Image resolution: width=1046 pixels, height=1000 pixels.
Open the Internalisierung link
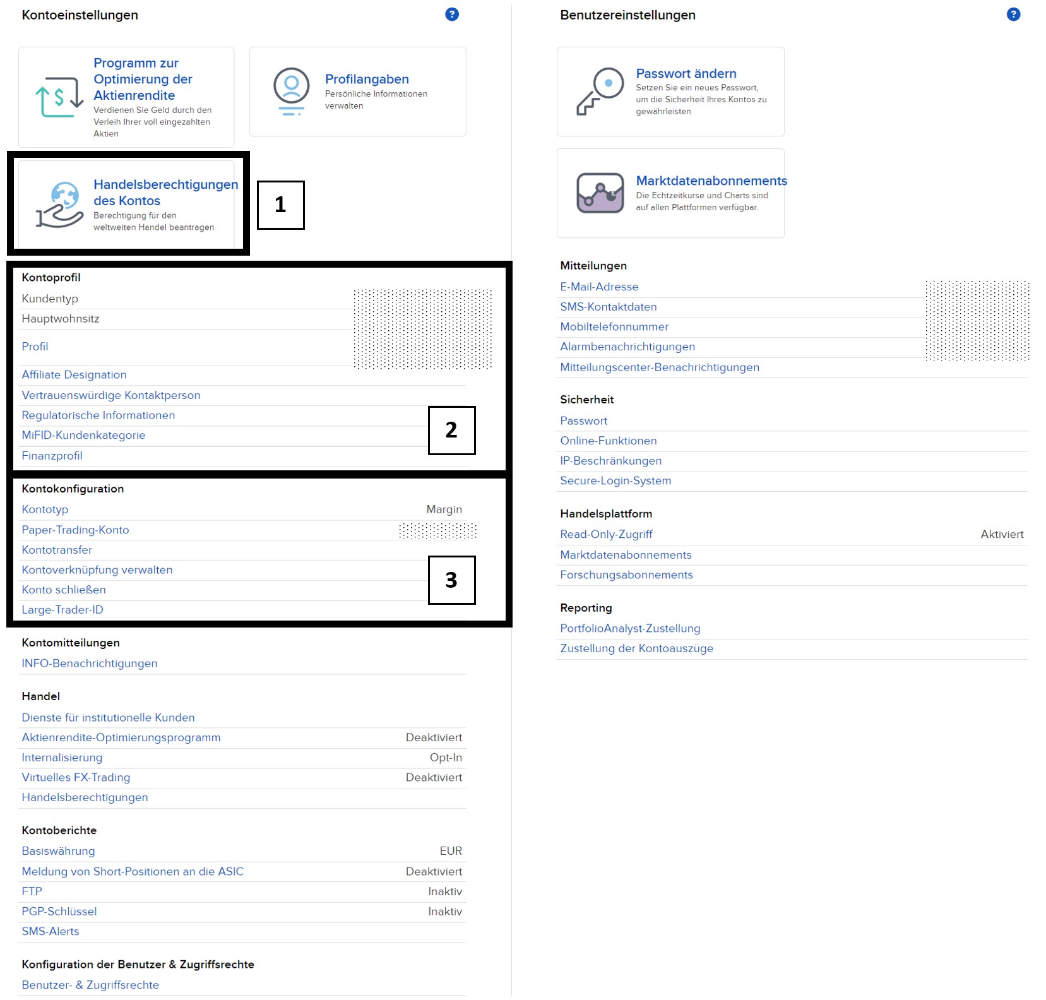62,758
